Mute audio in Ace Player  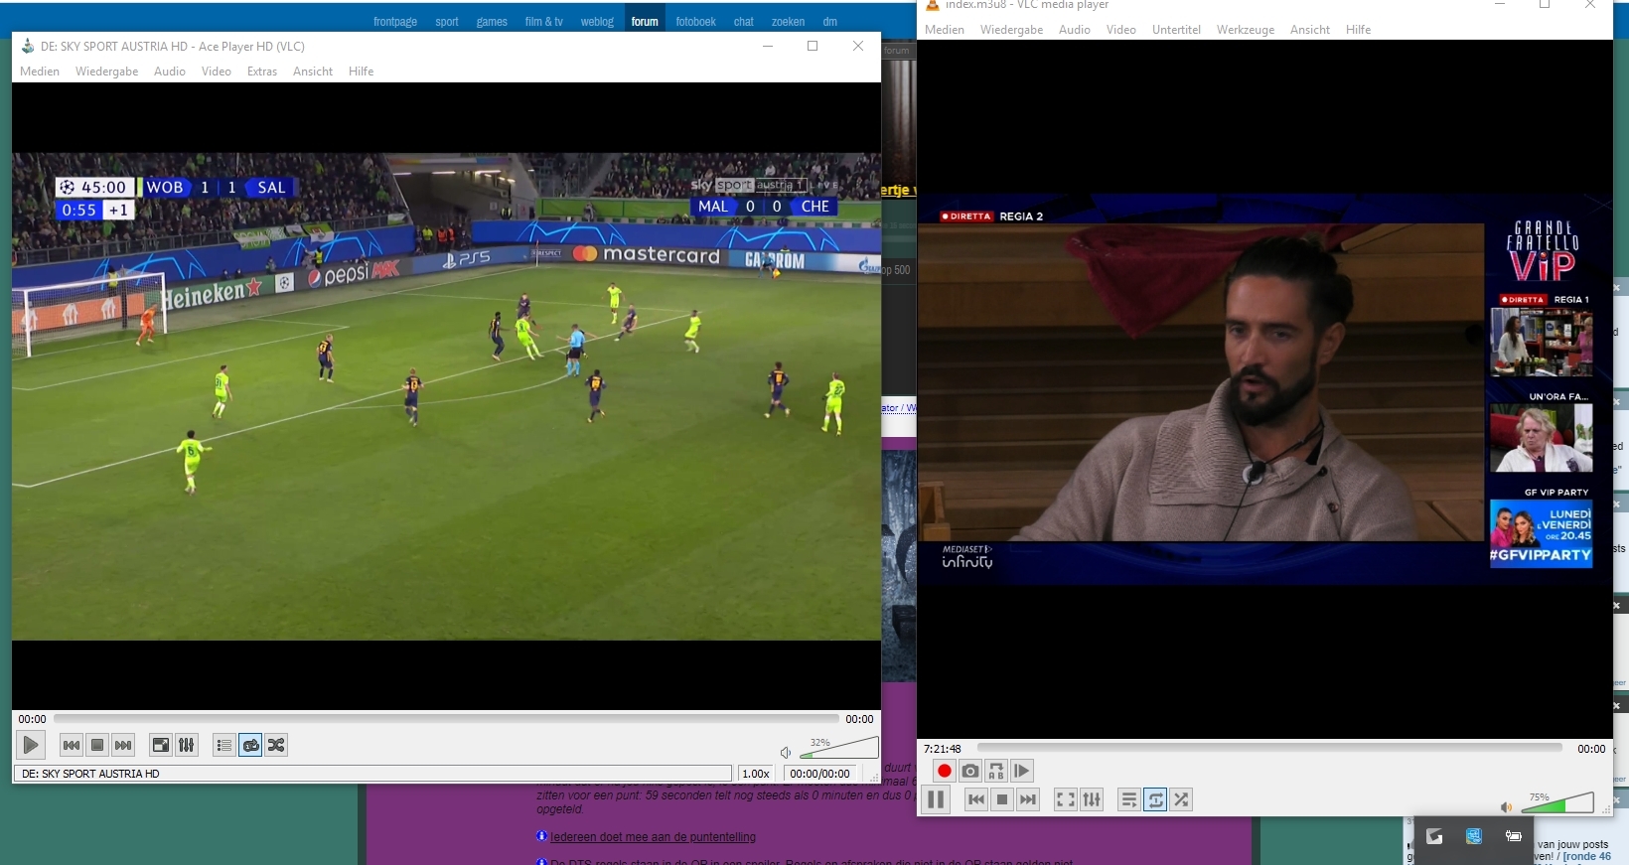(x=786, y=753)
